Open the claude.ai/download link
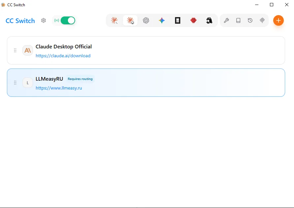294x208 pixels. (x=63, y=56)
